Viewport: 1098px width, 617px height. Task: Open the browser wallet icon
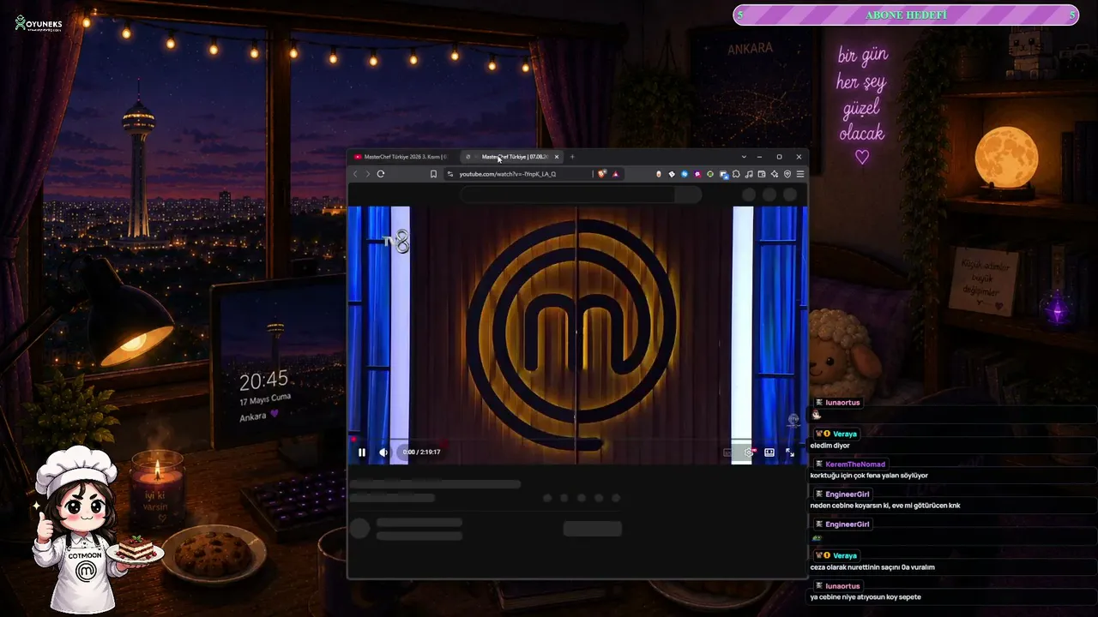762,174
